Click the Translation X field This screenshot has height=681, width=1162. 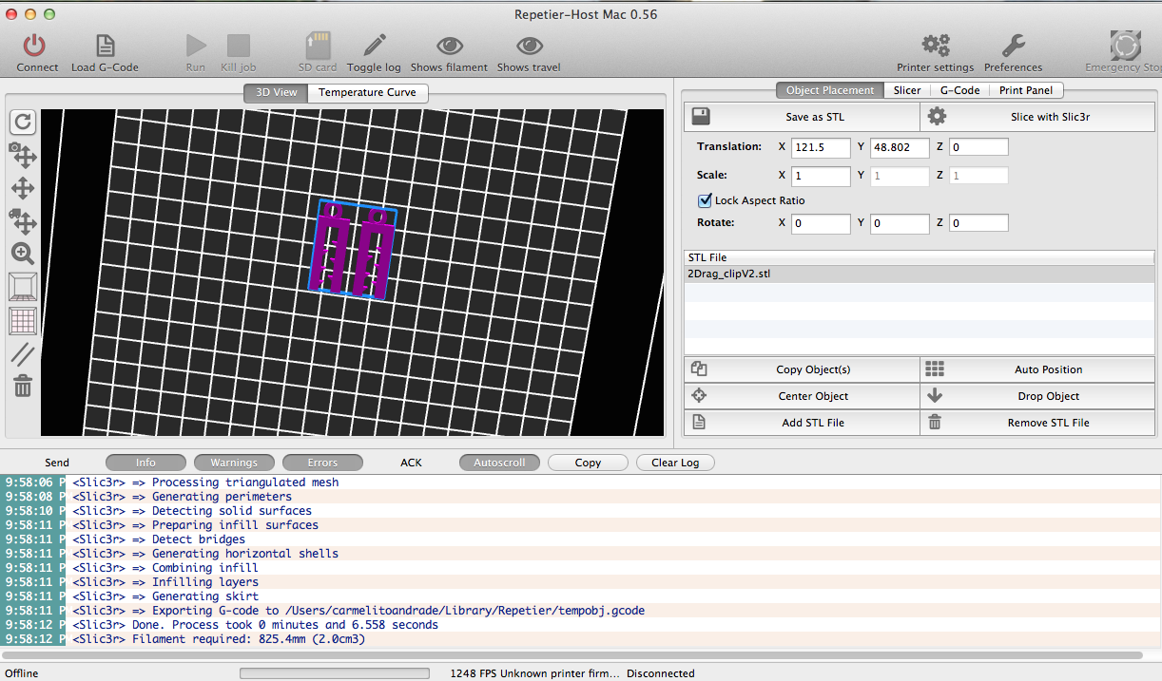click(821, 147)
